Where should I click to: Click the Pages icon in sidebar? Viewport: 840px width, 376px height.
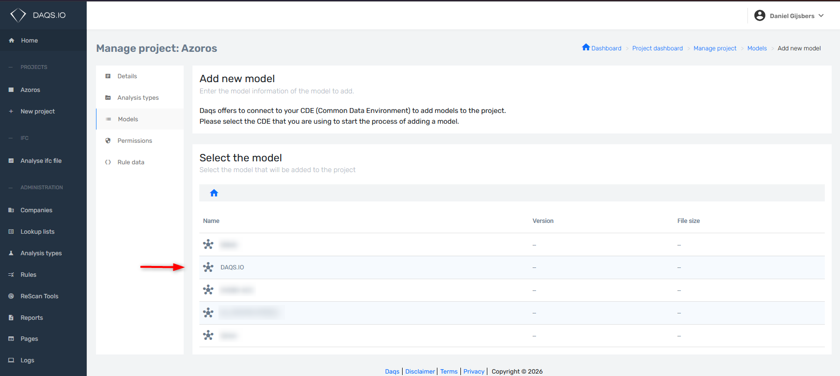(11, 339)
